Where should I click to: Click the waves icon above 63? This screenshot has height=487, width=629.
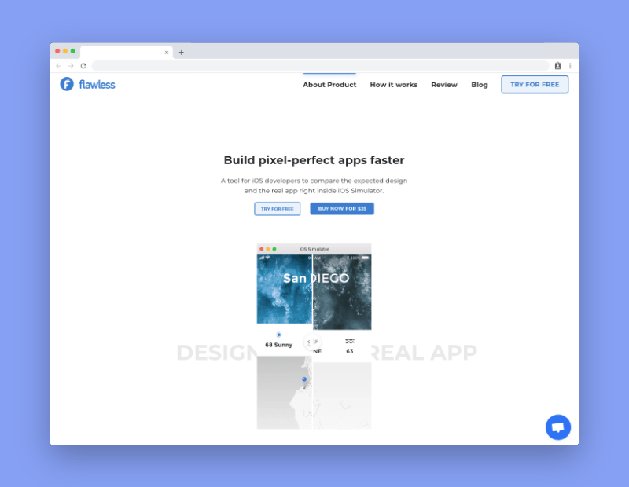tap(349, 341)
